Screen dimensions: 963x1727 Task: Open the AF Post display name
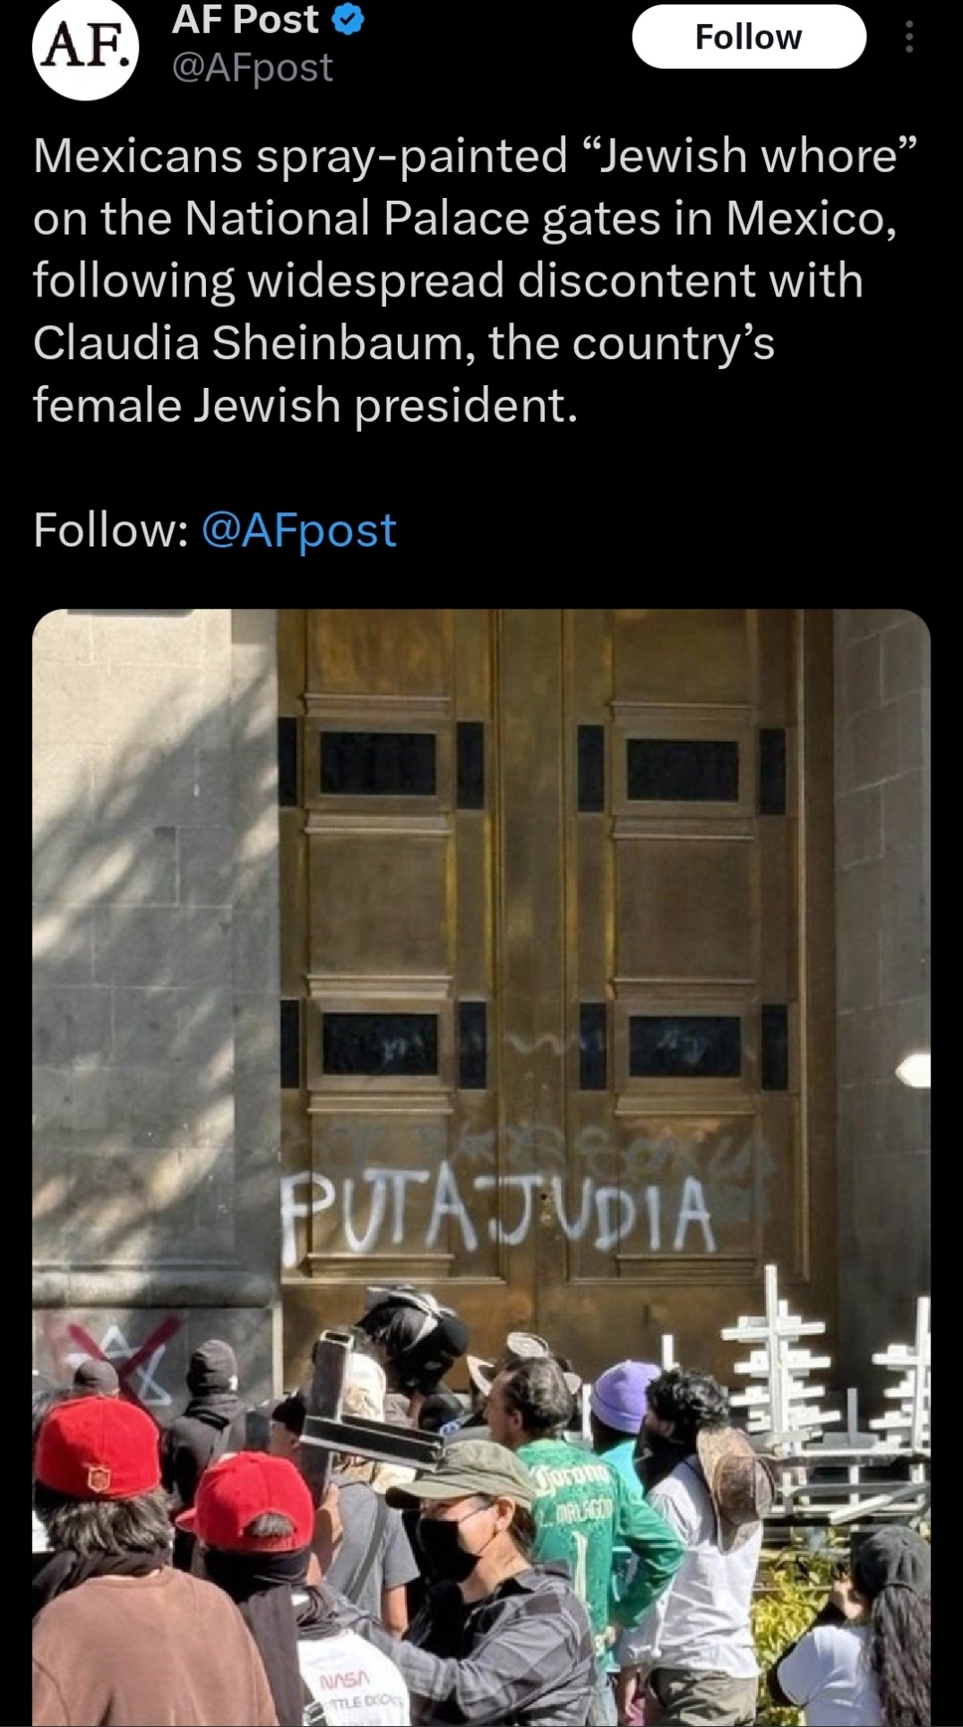(245, 20)
